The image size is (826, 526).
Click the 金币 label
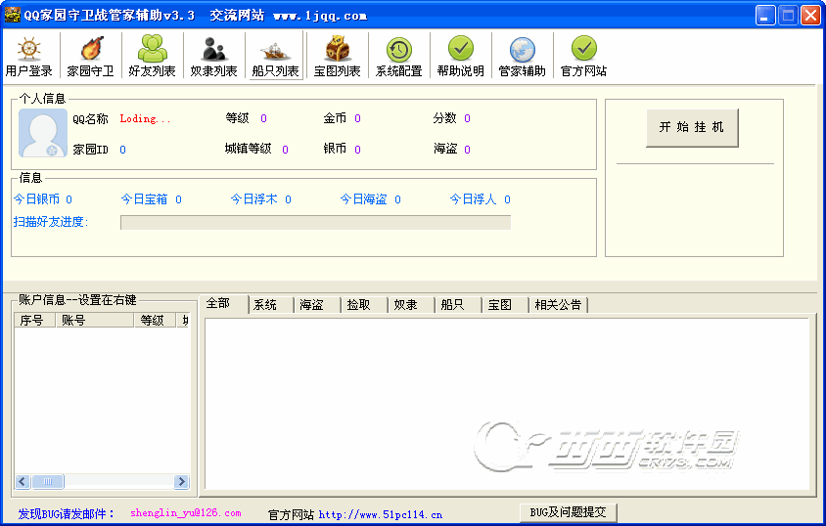pos(335,118)
